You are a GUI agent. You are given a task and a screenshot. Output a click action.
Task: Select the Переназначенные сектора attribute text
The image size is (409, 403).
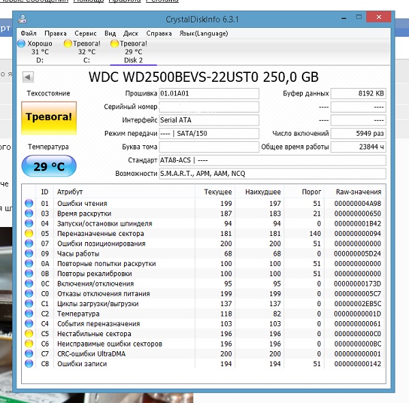point(101,234)
